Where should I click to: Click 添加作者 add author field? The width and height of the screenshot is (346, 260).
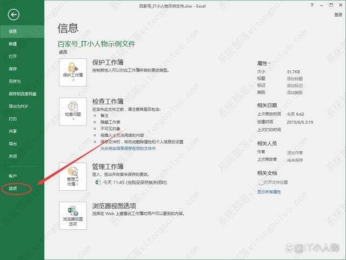[x=295, y=152]
